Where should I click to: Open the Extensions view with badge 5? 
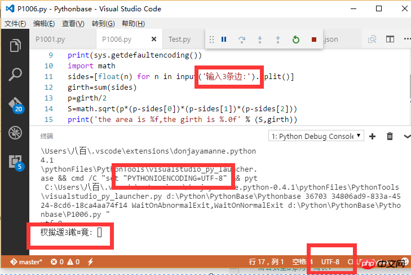(16, 163)
